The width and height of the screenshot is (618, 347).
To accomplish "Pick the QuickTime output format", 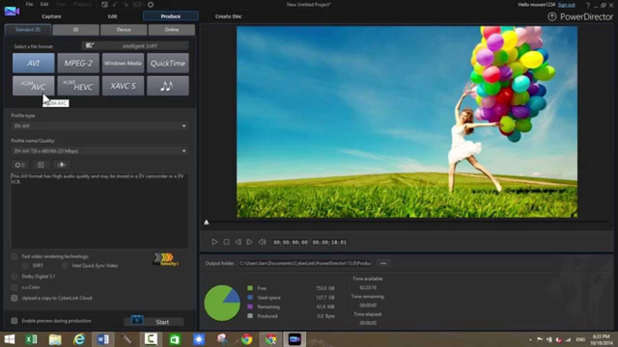I will pos(168,63).
